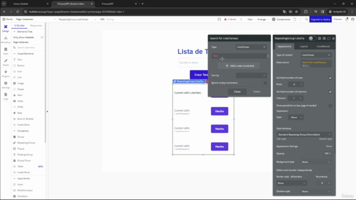Switch to the Responsive tab
The image size is (356, 200).
(36, 26)
